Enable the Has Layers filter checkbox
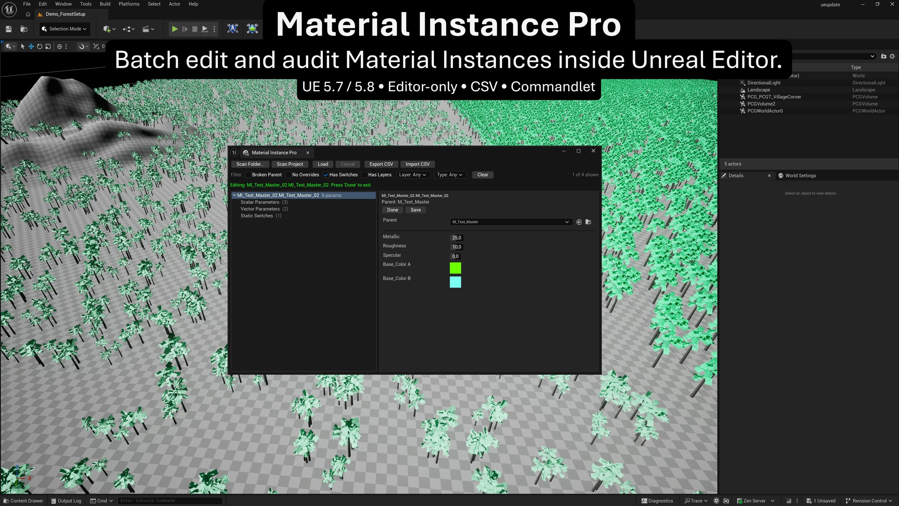The image size is (899, 506). (x=364, y=175)
